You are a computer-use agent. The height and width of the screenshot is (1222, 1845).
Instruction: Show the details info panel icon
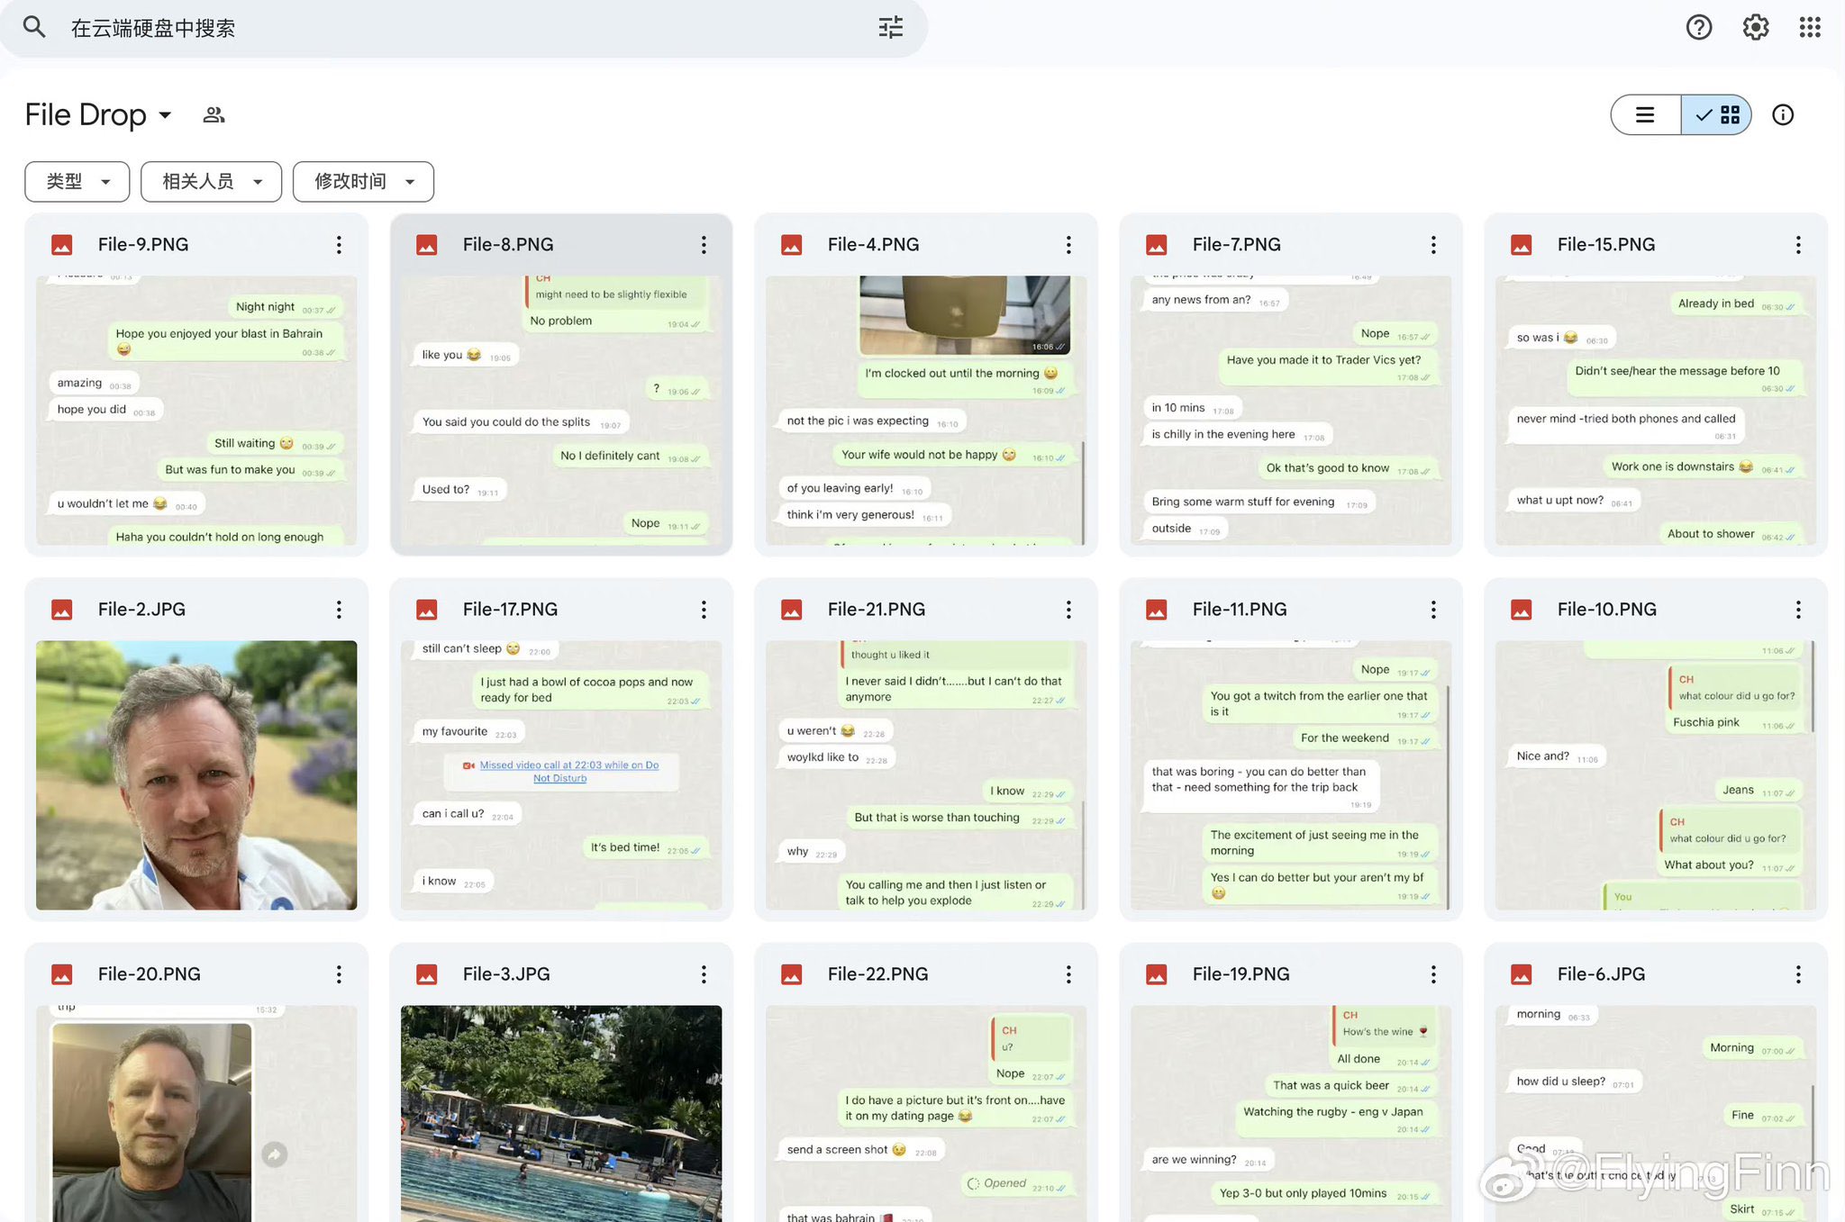[1782, 115]
